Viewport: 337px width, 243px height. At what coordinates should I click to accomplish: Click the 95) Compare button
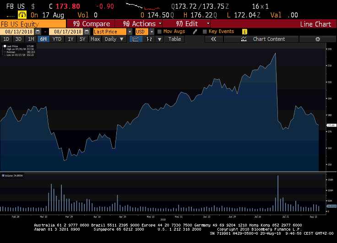(91, 24)
